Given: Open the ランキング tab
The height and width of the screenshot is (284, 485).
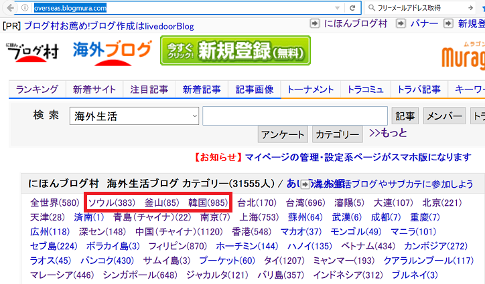Looking at the screenshot, I should [37, 90].
